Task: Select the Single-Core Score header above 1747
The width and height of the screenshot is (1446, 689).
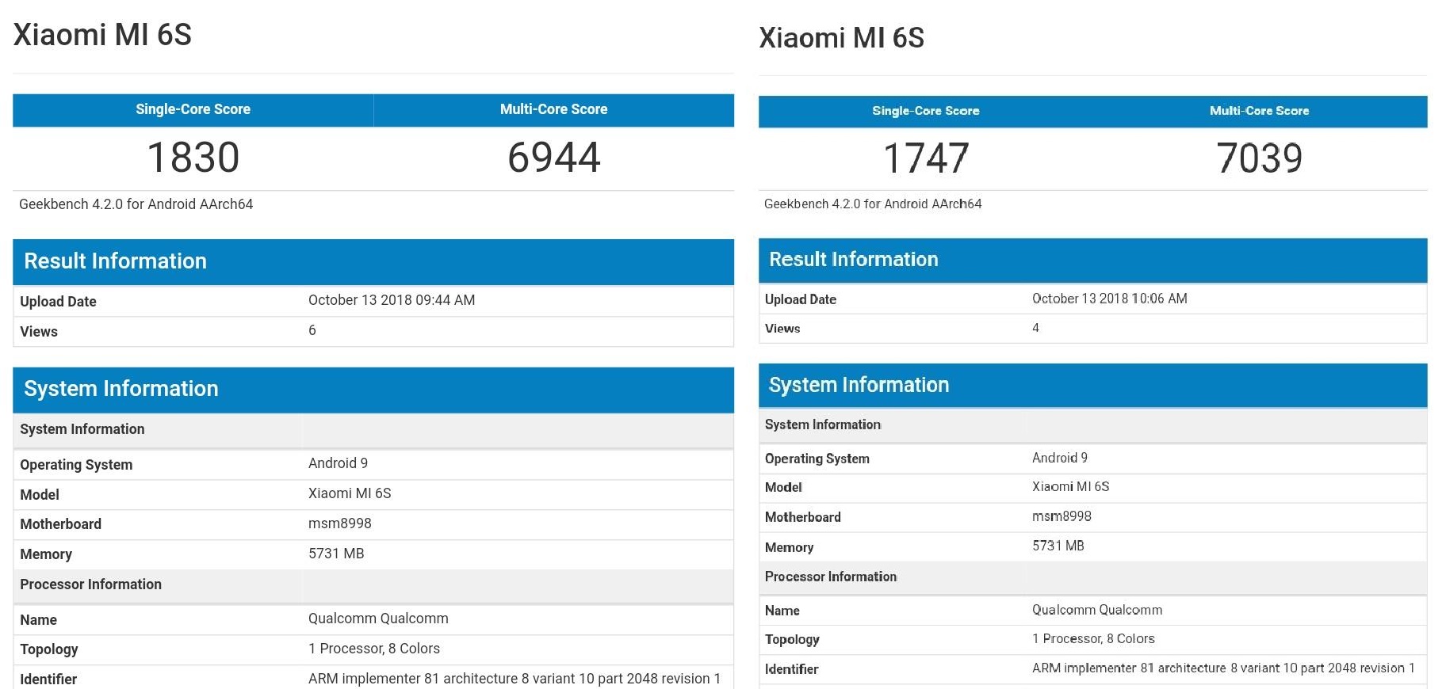Action: point(925,111)
